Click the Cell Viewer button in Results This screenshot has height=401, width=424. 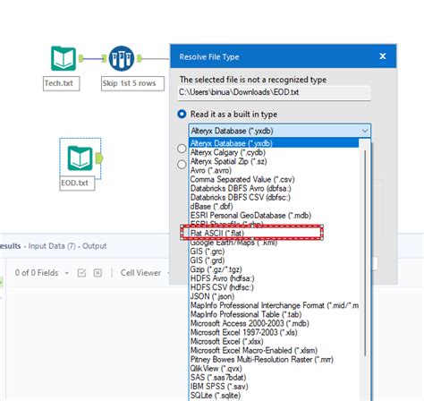coord(140,273)
